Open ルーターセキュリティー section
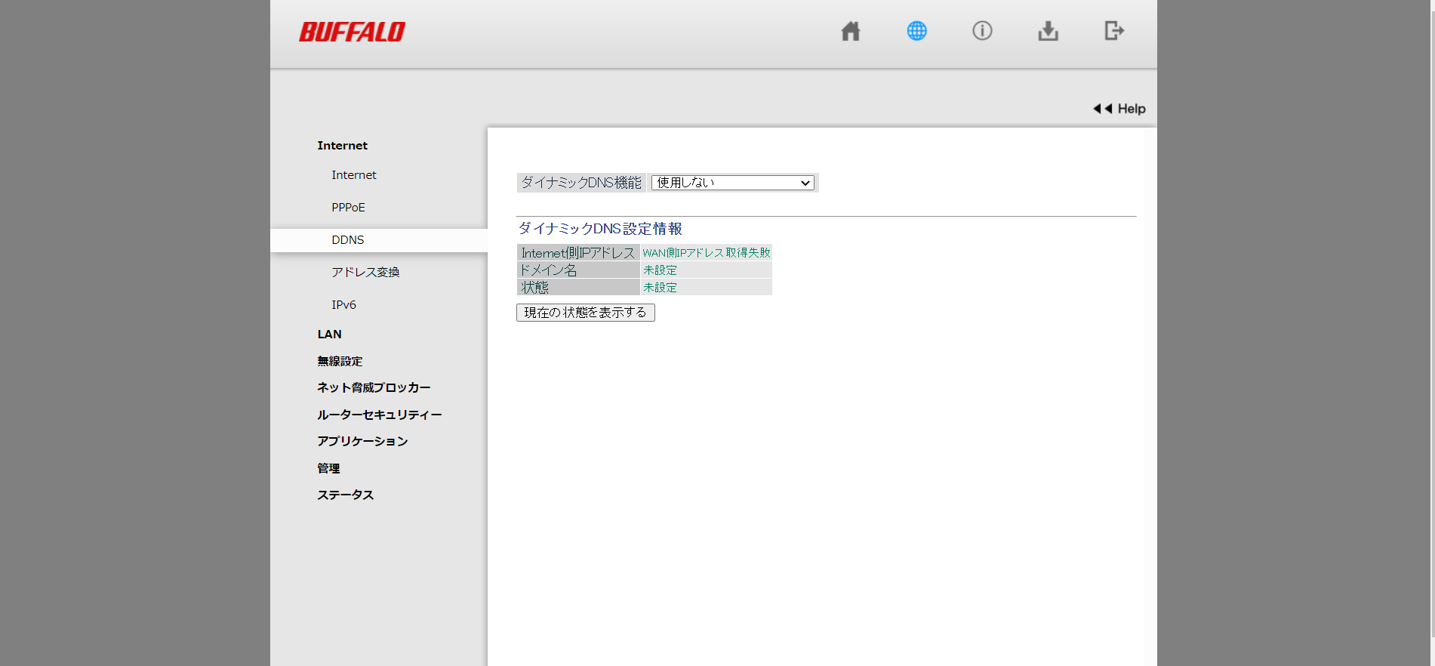Image resolution: width=1435 pixels, height=666 pixels. tap(379, 415)
